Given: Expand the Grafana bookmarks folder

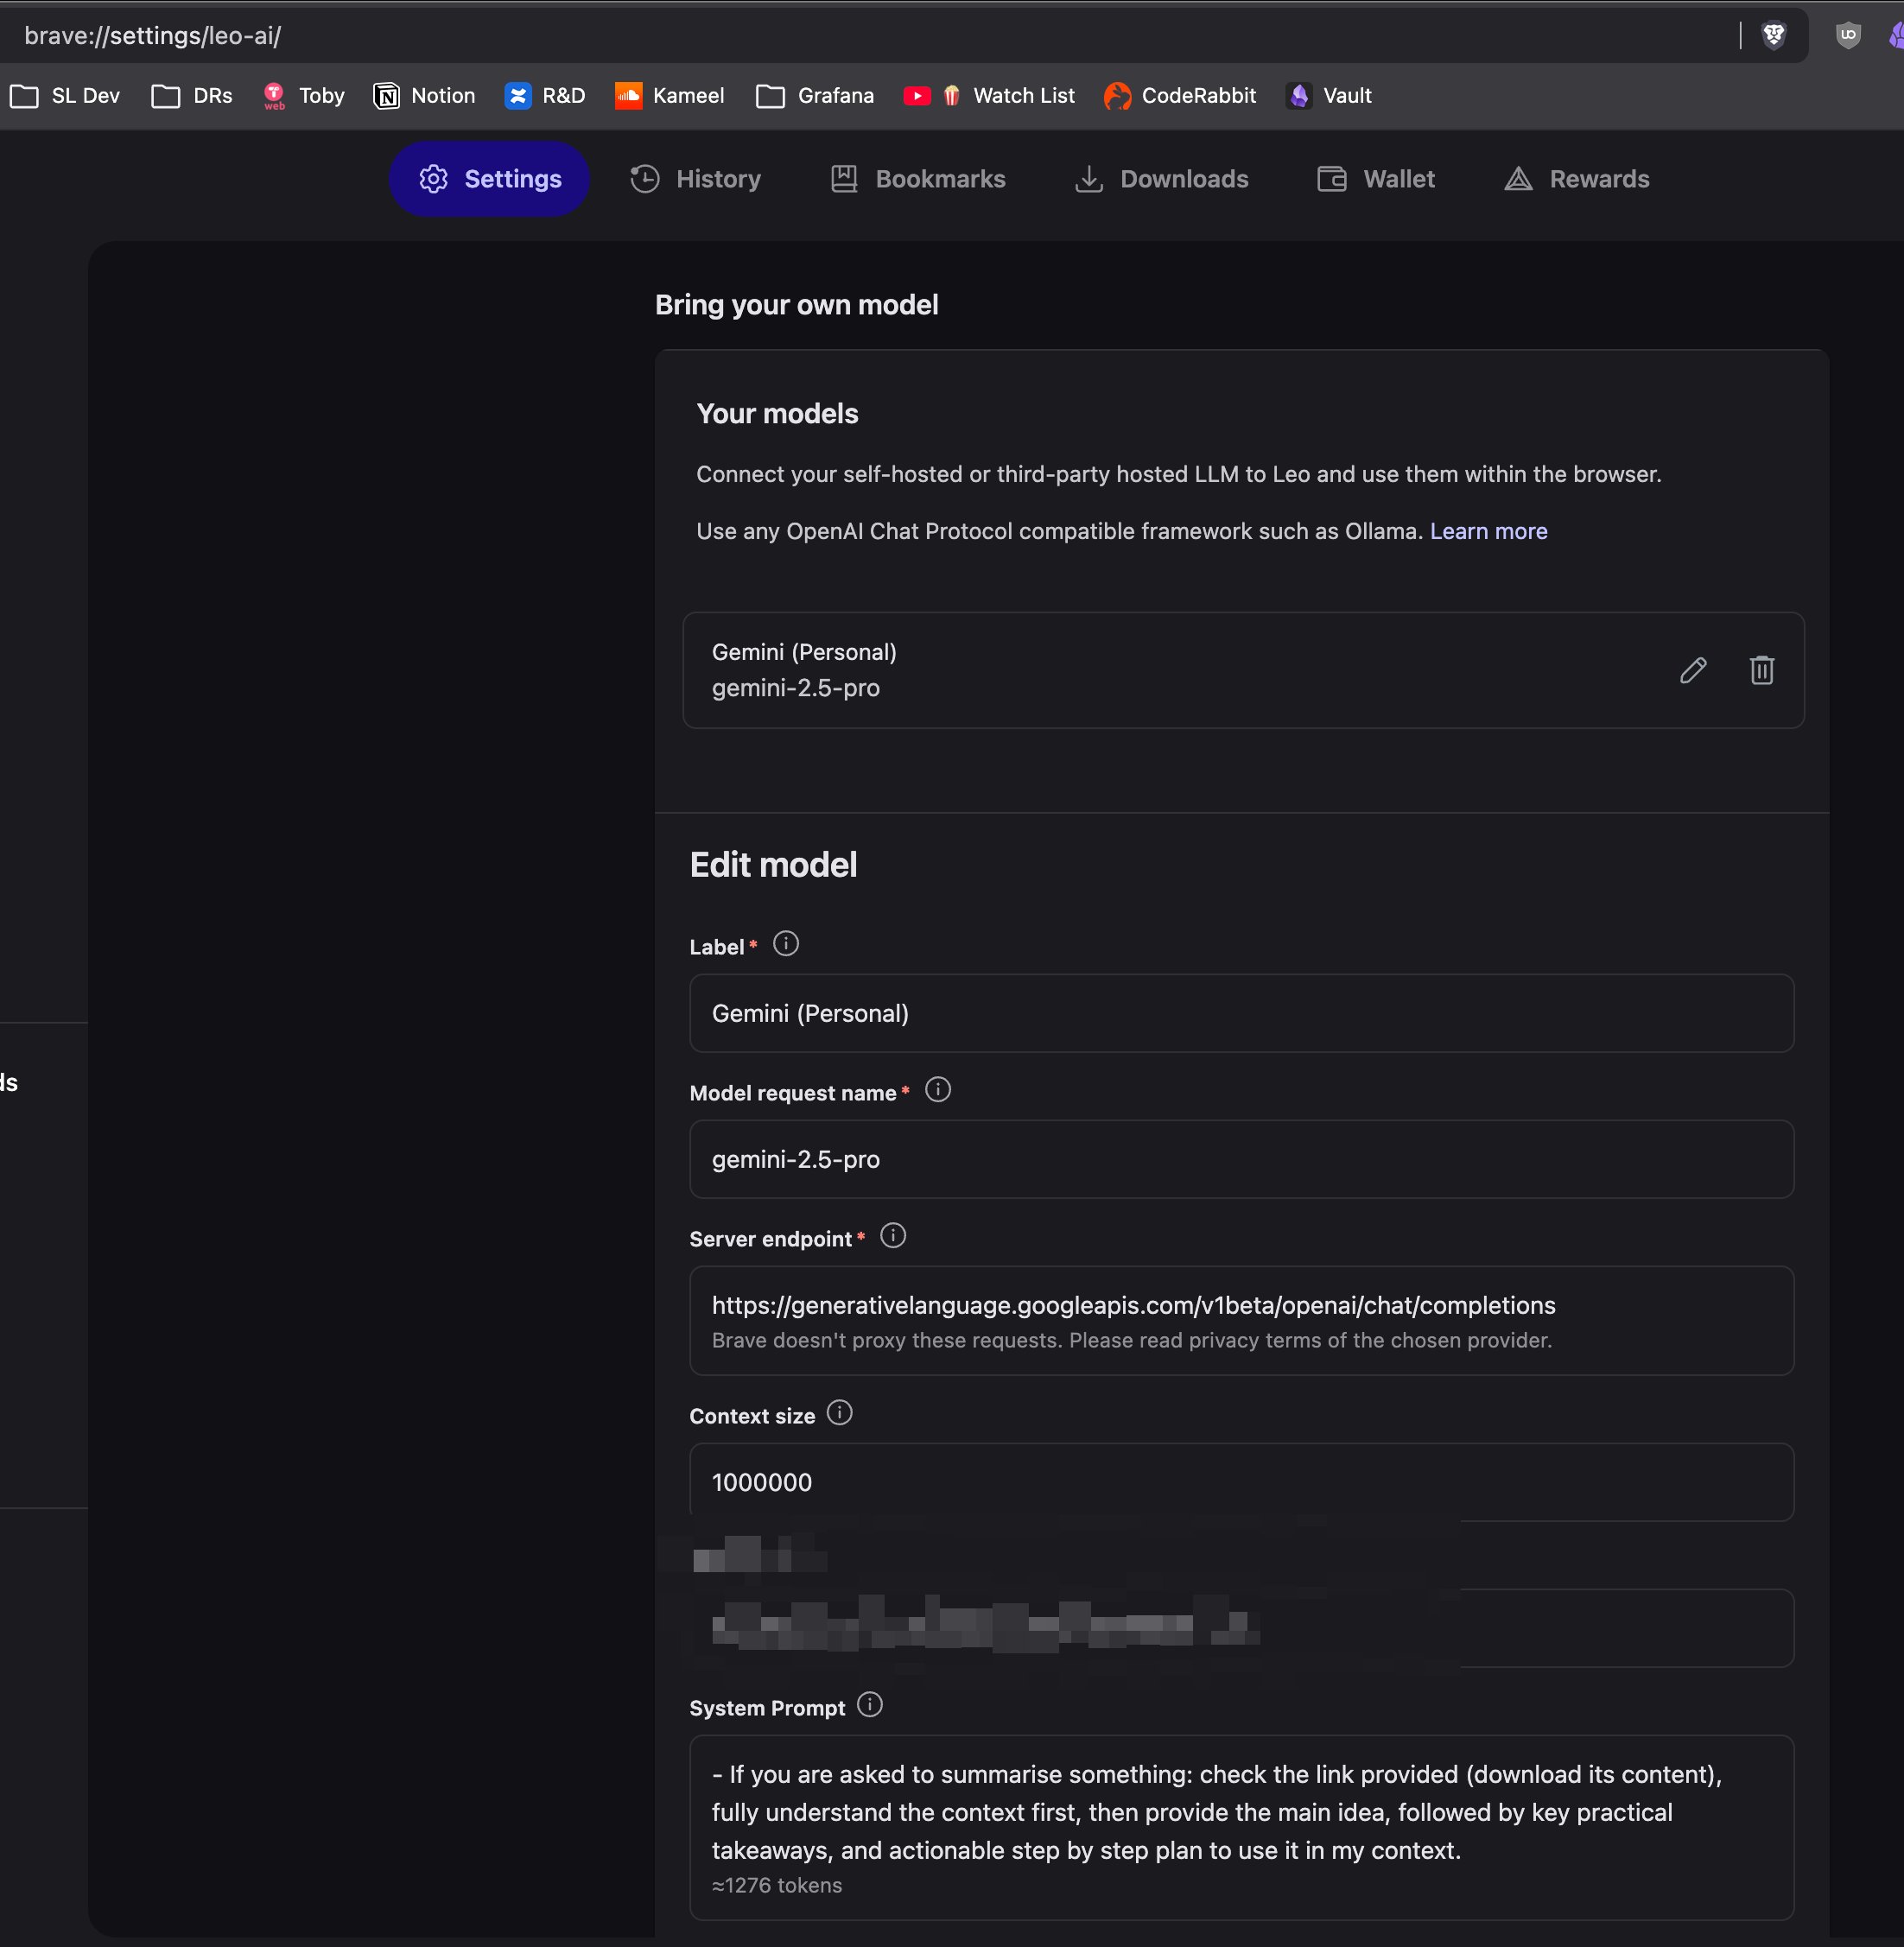Looking at the screenshot, I should (x=815, y=96).
